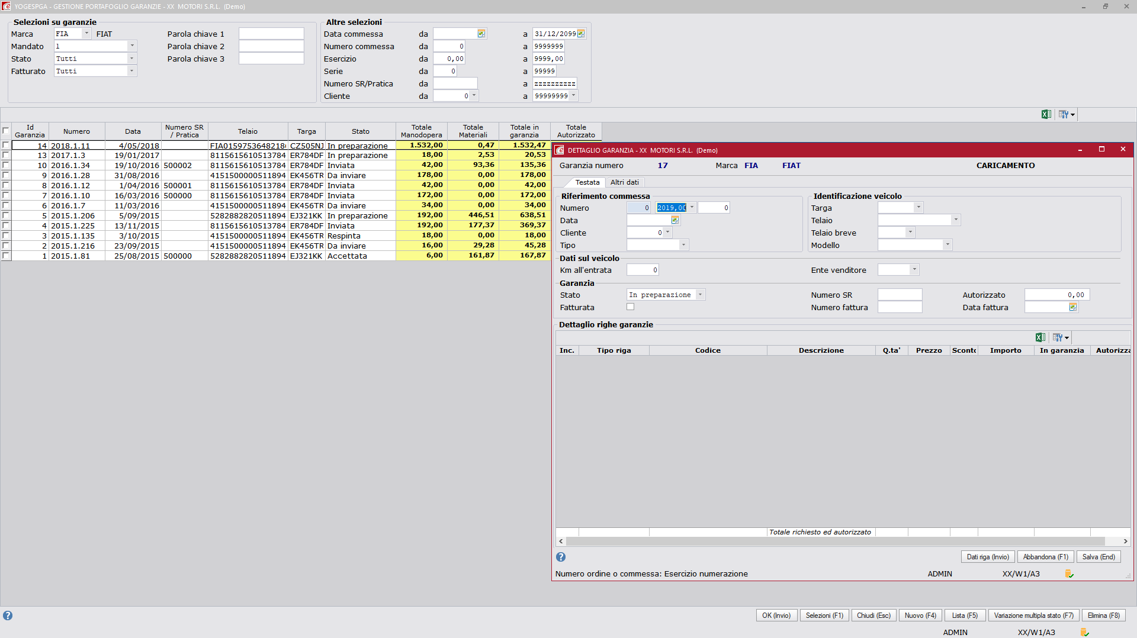Click Dettaglio Garanzia window title icon
This screenshot has height=638, width=1137.
click(560, 150)
